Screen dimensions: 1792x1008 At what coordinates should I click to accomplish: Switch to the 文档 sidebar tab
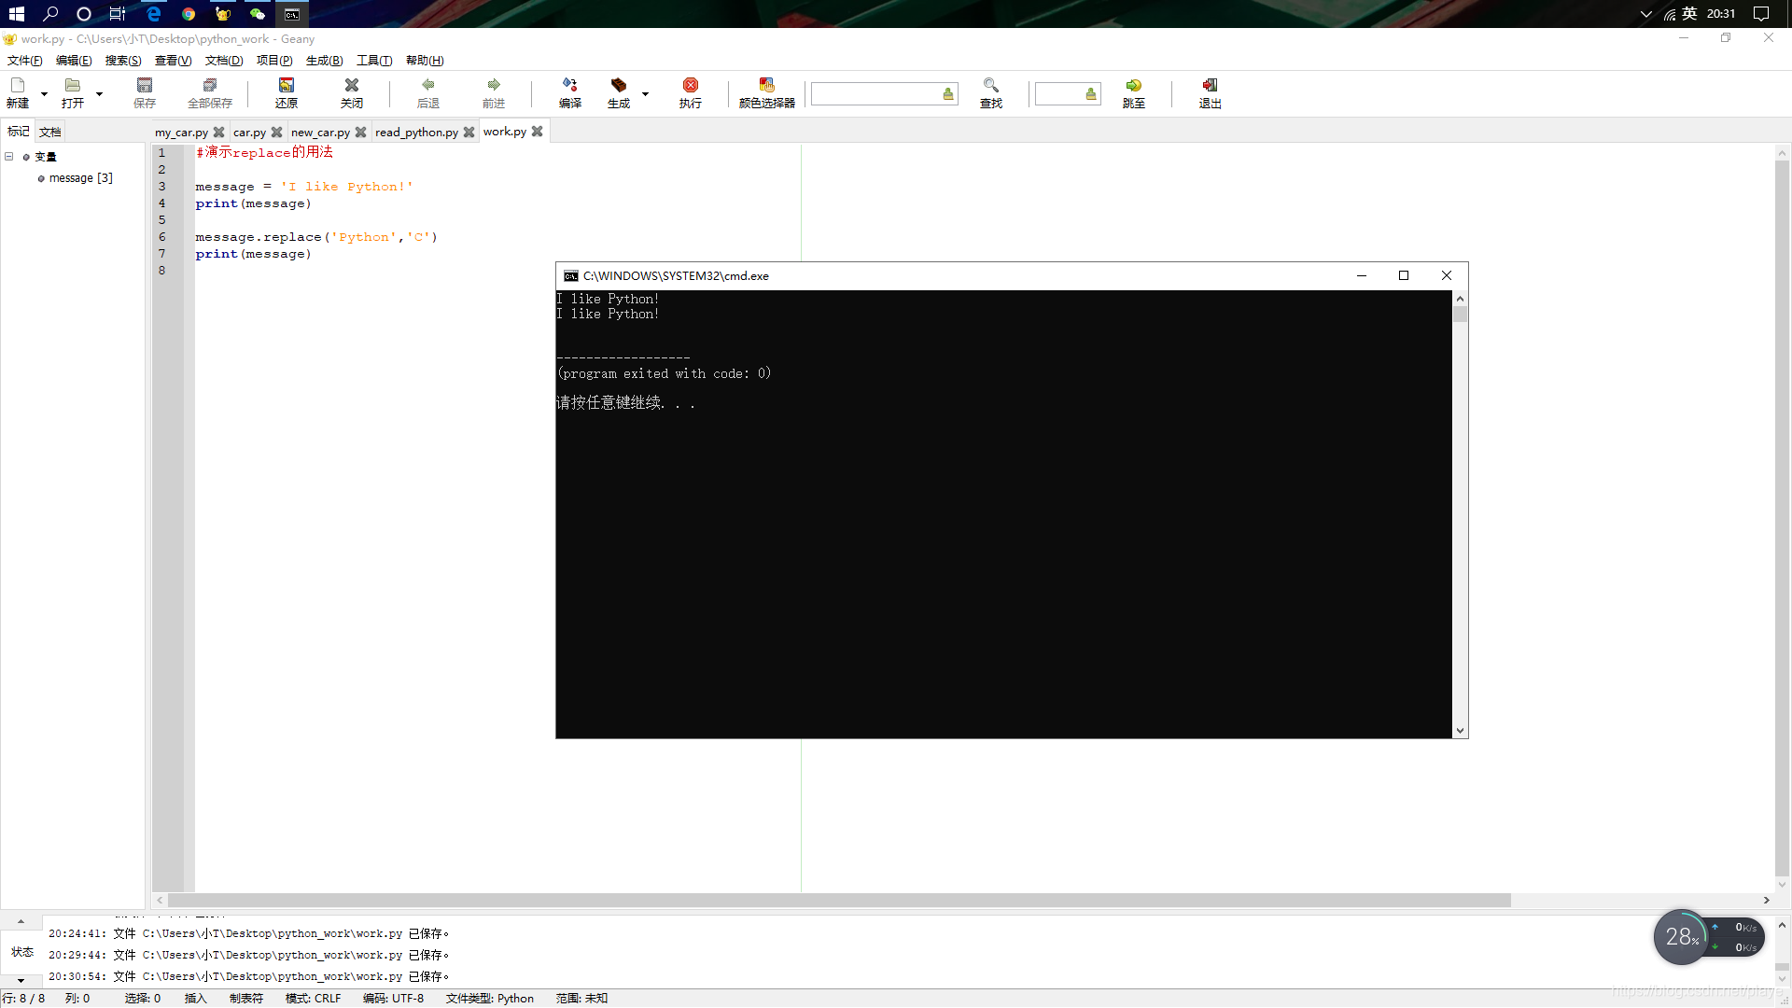click(x=50, y=132)
